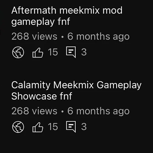Click '268 views' under Aftermath video
The height and width of the screenshot is (153, 153).
[x=34, y=36]
